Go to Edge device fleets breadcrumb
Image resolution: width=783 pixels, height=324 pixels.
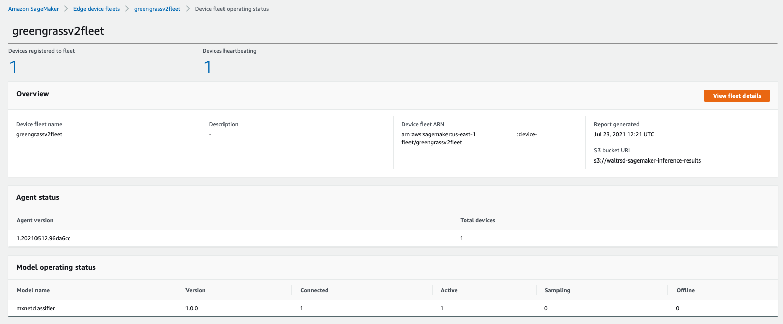pos(97,9)
